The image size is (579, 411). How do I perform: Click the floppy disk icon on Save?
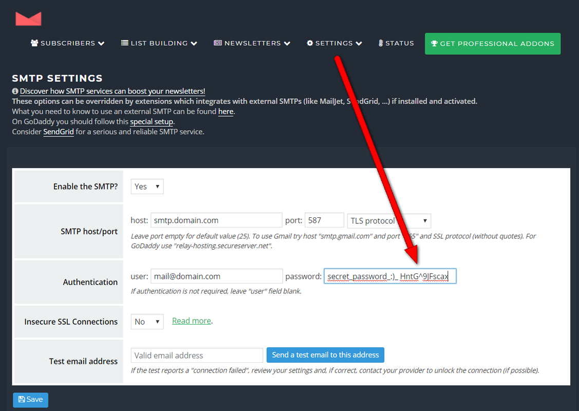pos(22,399)
